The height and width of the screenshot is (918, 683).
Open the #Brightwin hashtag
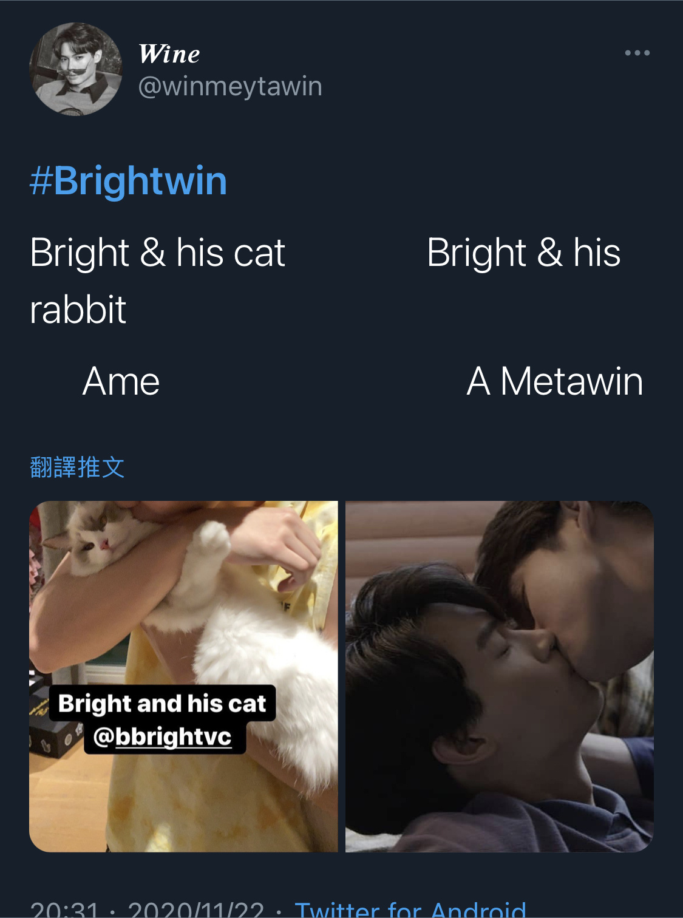128,181
